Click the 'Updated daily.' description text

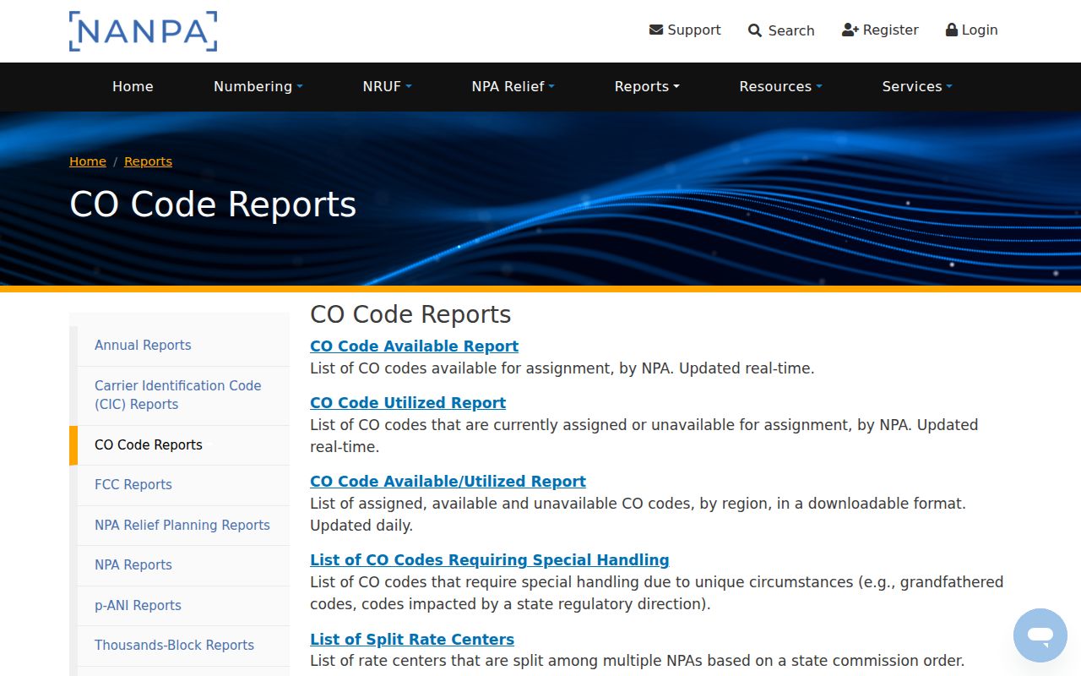[x=361, y=526]
